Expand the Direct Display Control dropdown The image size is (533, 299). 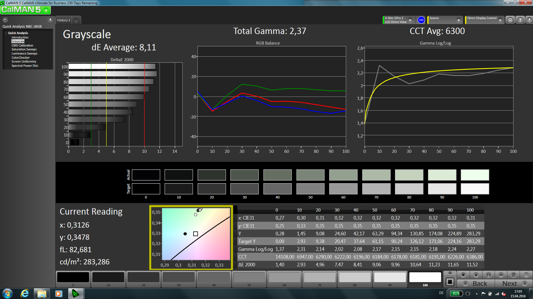click(500, 20)
